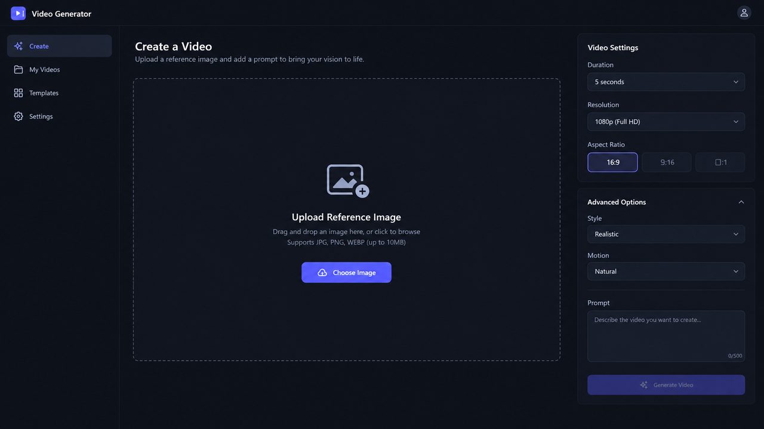The image size is (764, 429).
Task: Click the Generate Video button
Action: coord(666,385)
